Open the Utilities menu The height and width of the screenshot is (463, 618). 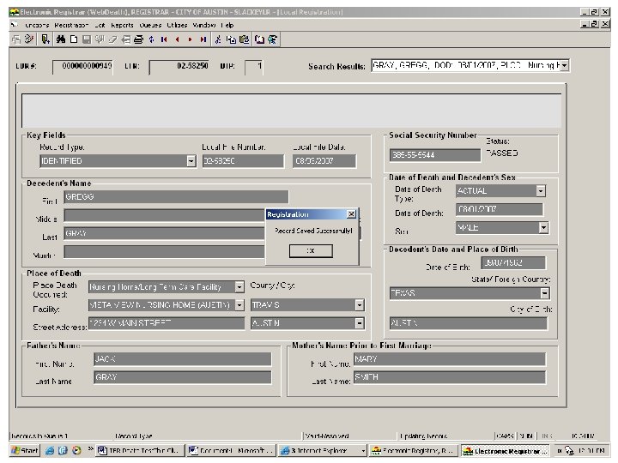point(177,25)
